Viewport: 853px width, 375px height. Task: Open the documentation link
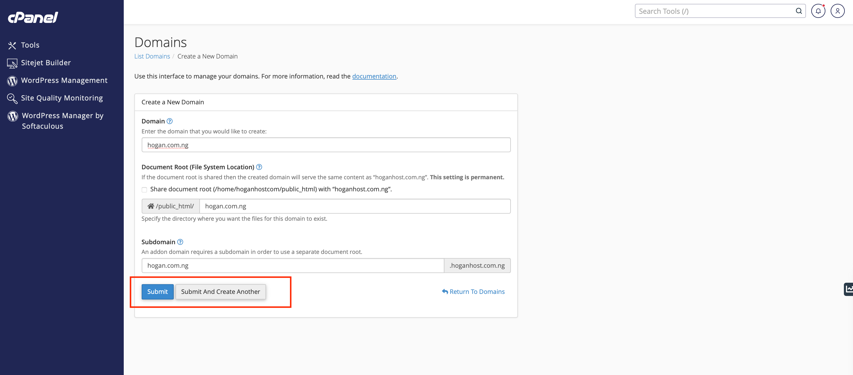pos(374,76)
